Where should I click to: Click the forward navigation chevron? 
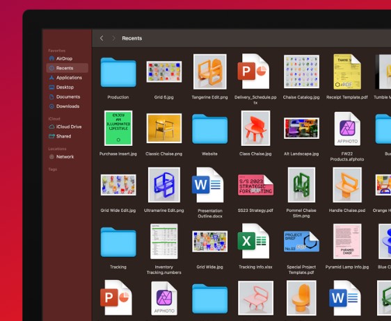click(113, 38)
